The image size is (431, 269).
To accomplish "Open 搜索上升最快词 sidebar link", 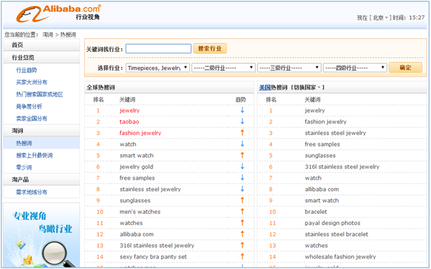I will click(34, 155).
